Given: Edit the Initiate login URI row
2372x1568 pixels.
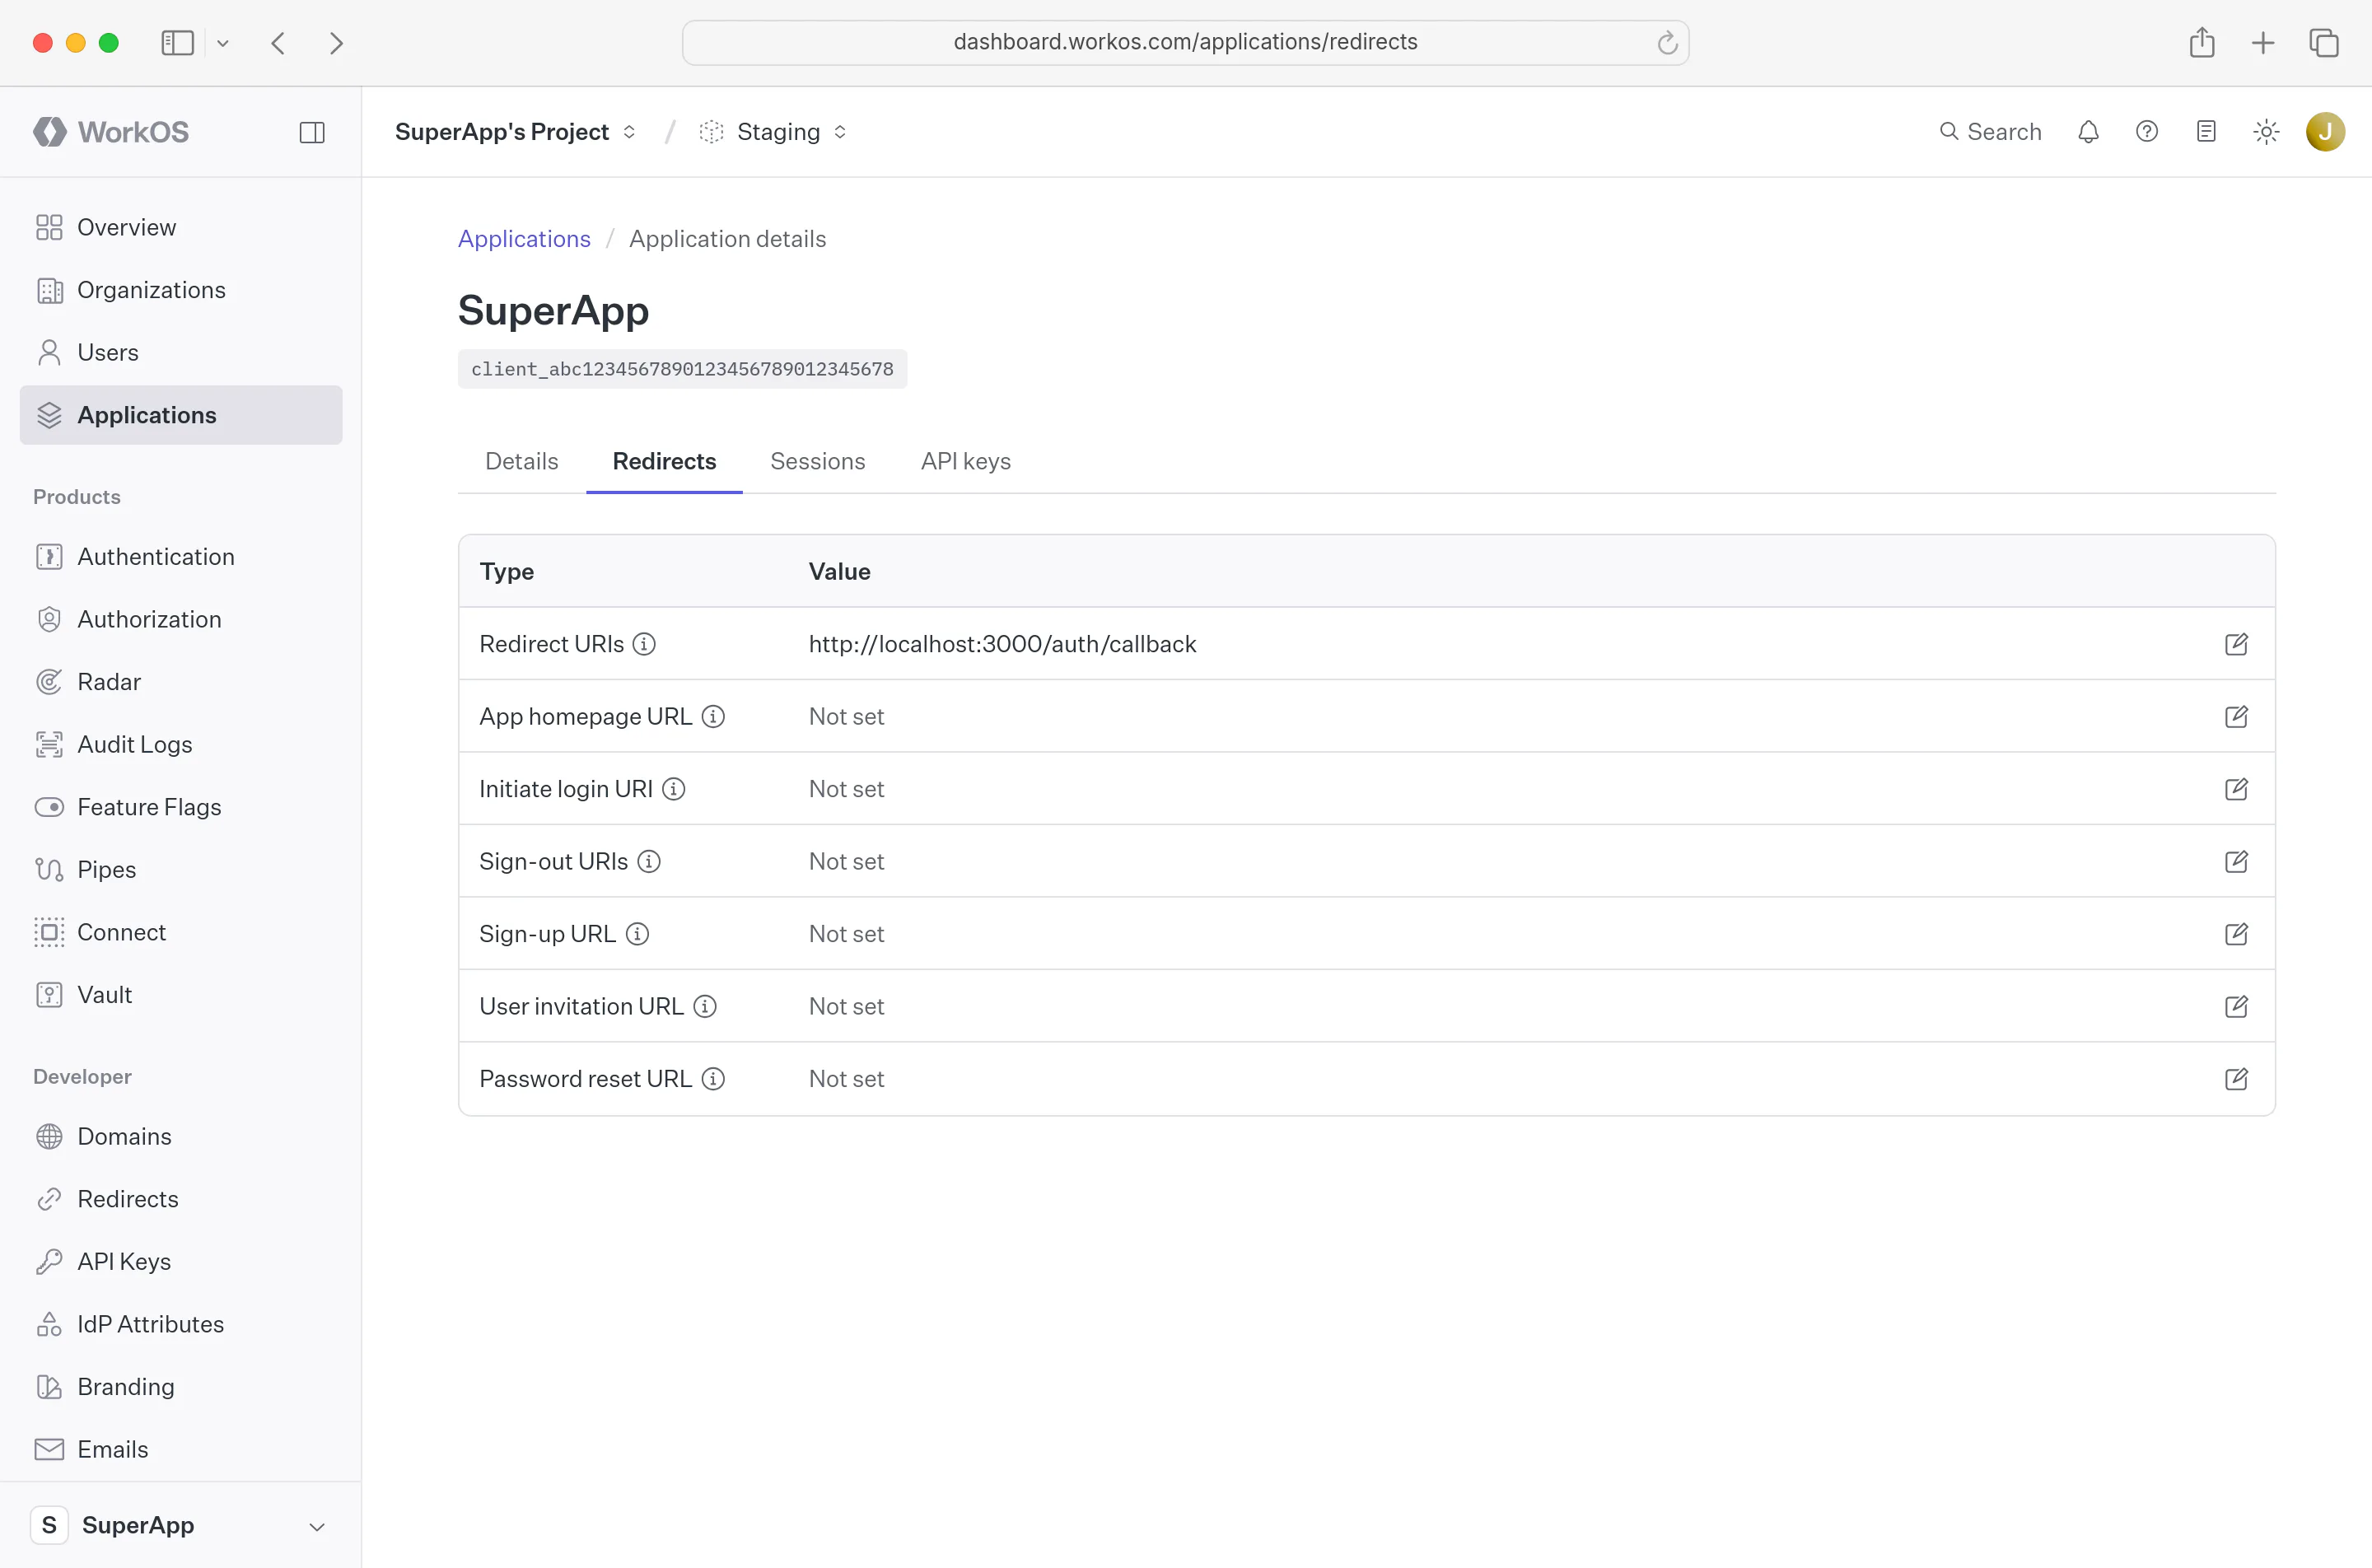Looking at the screenshot, I should point(2236,789).
